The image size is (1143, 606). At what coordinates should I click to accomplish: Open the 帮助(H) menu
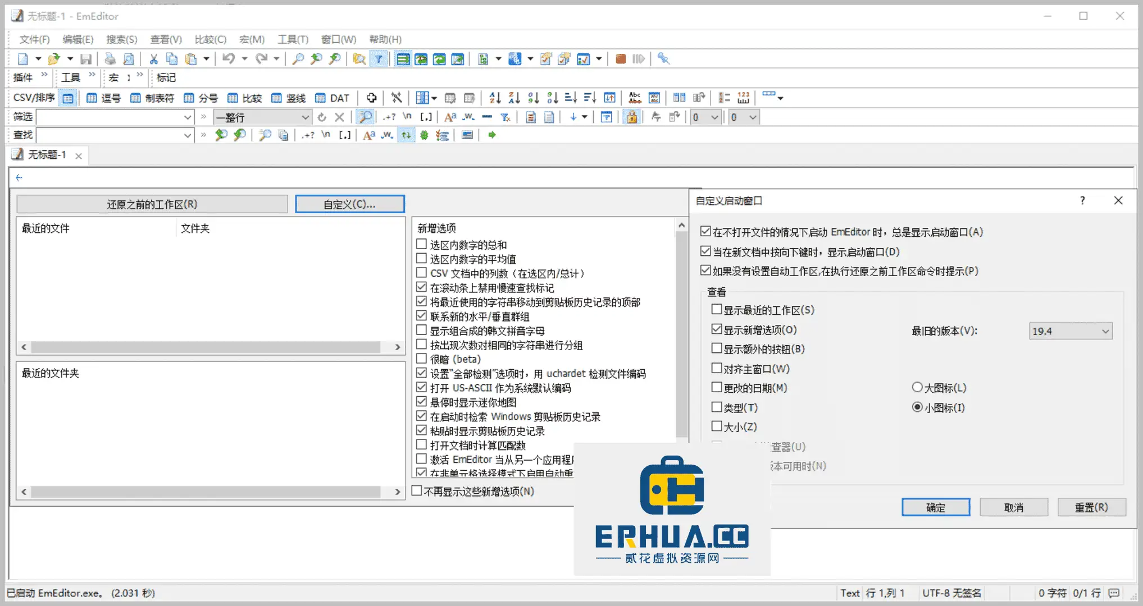(385, 39)
